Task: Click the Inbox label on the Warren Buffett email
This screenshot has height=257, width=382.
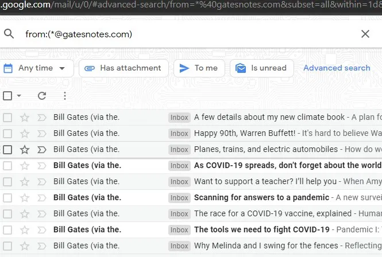Action: tap(179, 134)
